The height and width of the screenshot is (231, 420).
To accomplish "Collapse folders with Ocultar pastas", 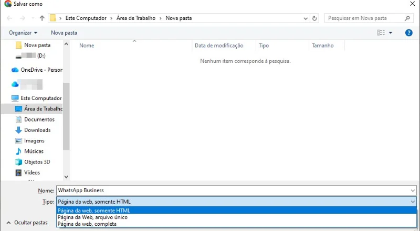I will [27, 223].
